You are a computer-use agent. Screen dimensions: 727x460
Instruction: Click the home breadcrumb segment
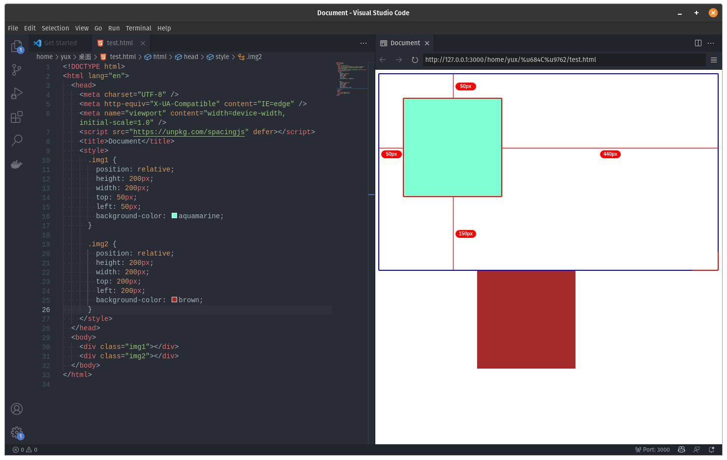[44, 57]
